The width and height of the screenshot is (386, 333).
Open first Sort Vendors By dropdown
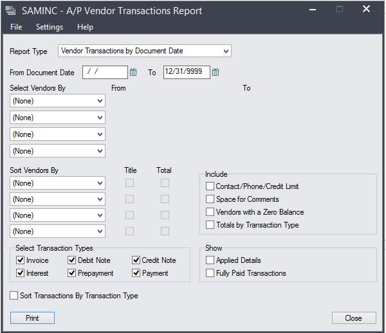(x=57, y=183)
